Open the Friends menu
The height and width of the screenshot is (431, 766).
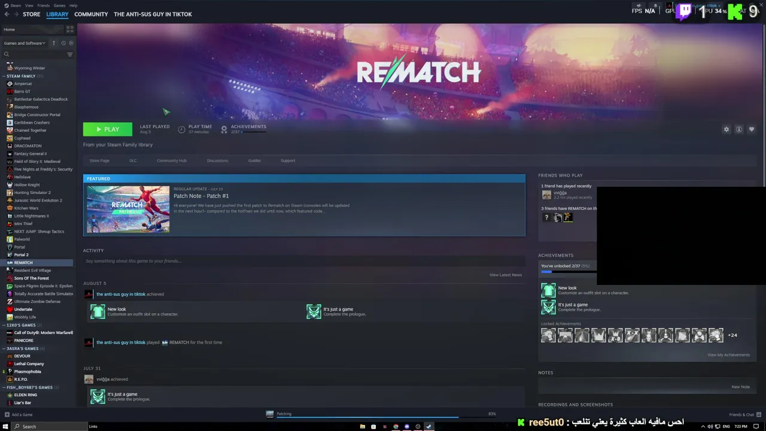click(44, 5)
